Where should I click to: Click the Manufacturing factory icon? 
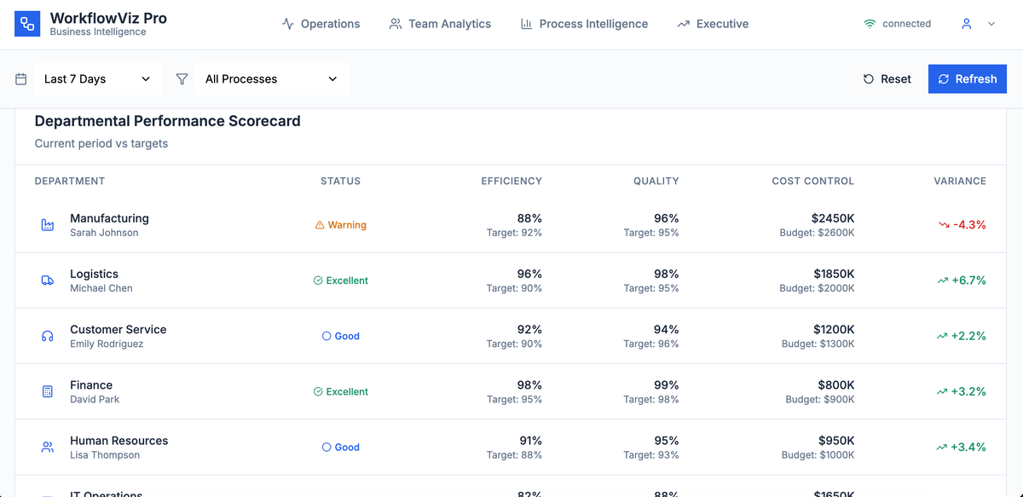[48, 225]
